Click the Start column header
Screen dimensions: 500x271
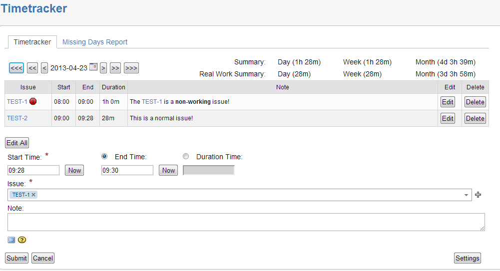click(64, 87)
